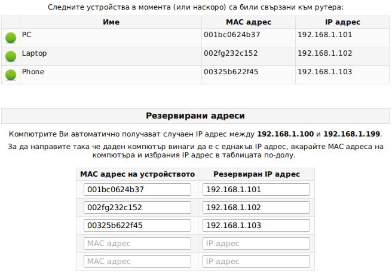The width and height of the screenshot is (392, 279).
Task: Click the IP адрес column header
Action: point(342,22)
